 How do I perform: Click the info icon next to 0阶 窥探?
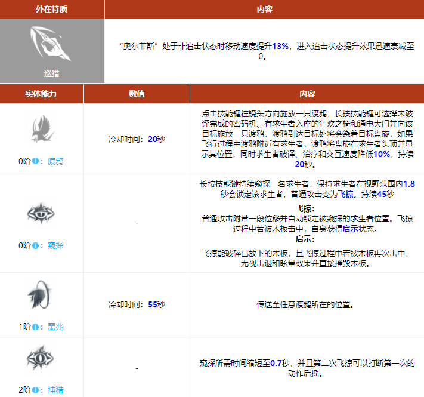(x=35, y=245)
